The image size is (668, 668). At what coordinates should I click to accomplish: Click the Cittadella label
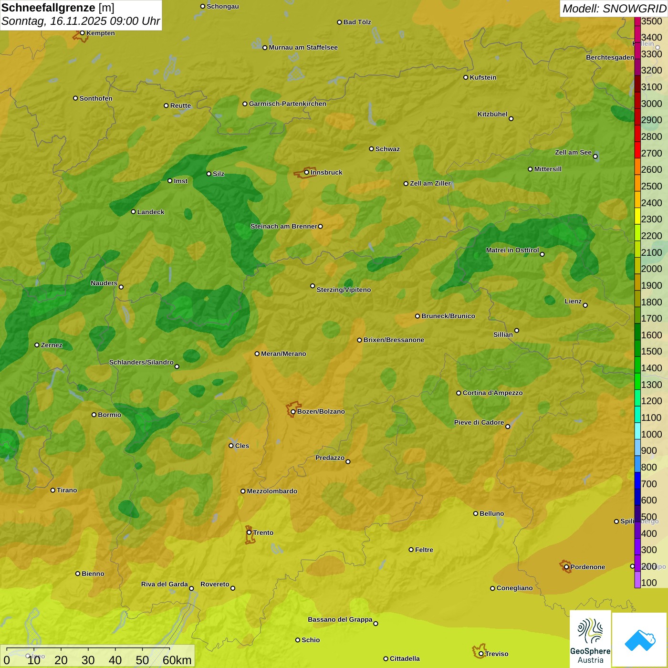pyautogui.click(x=405, y=658)
